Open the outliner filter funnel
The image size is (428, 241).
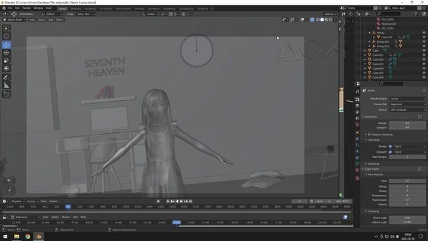(x=416, y=13)
